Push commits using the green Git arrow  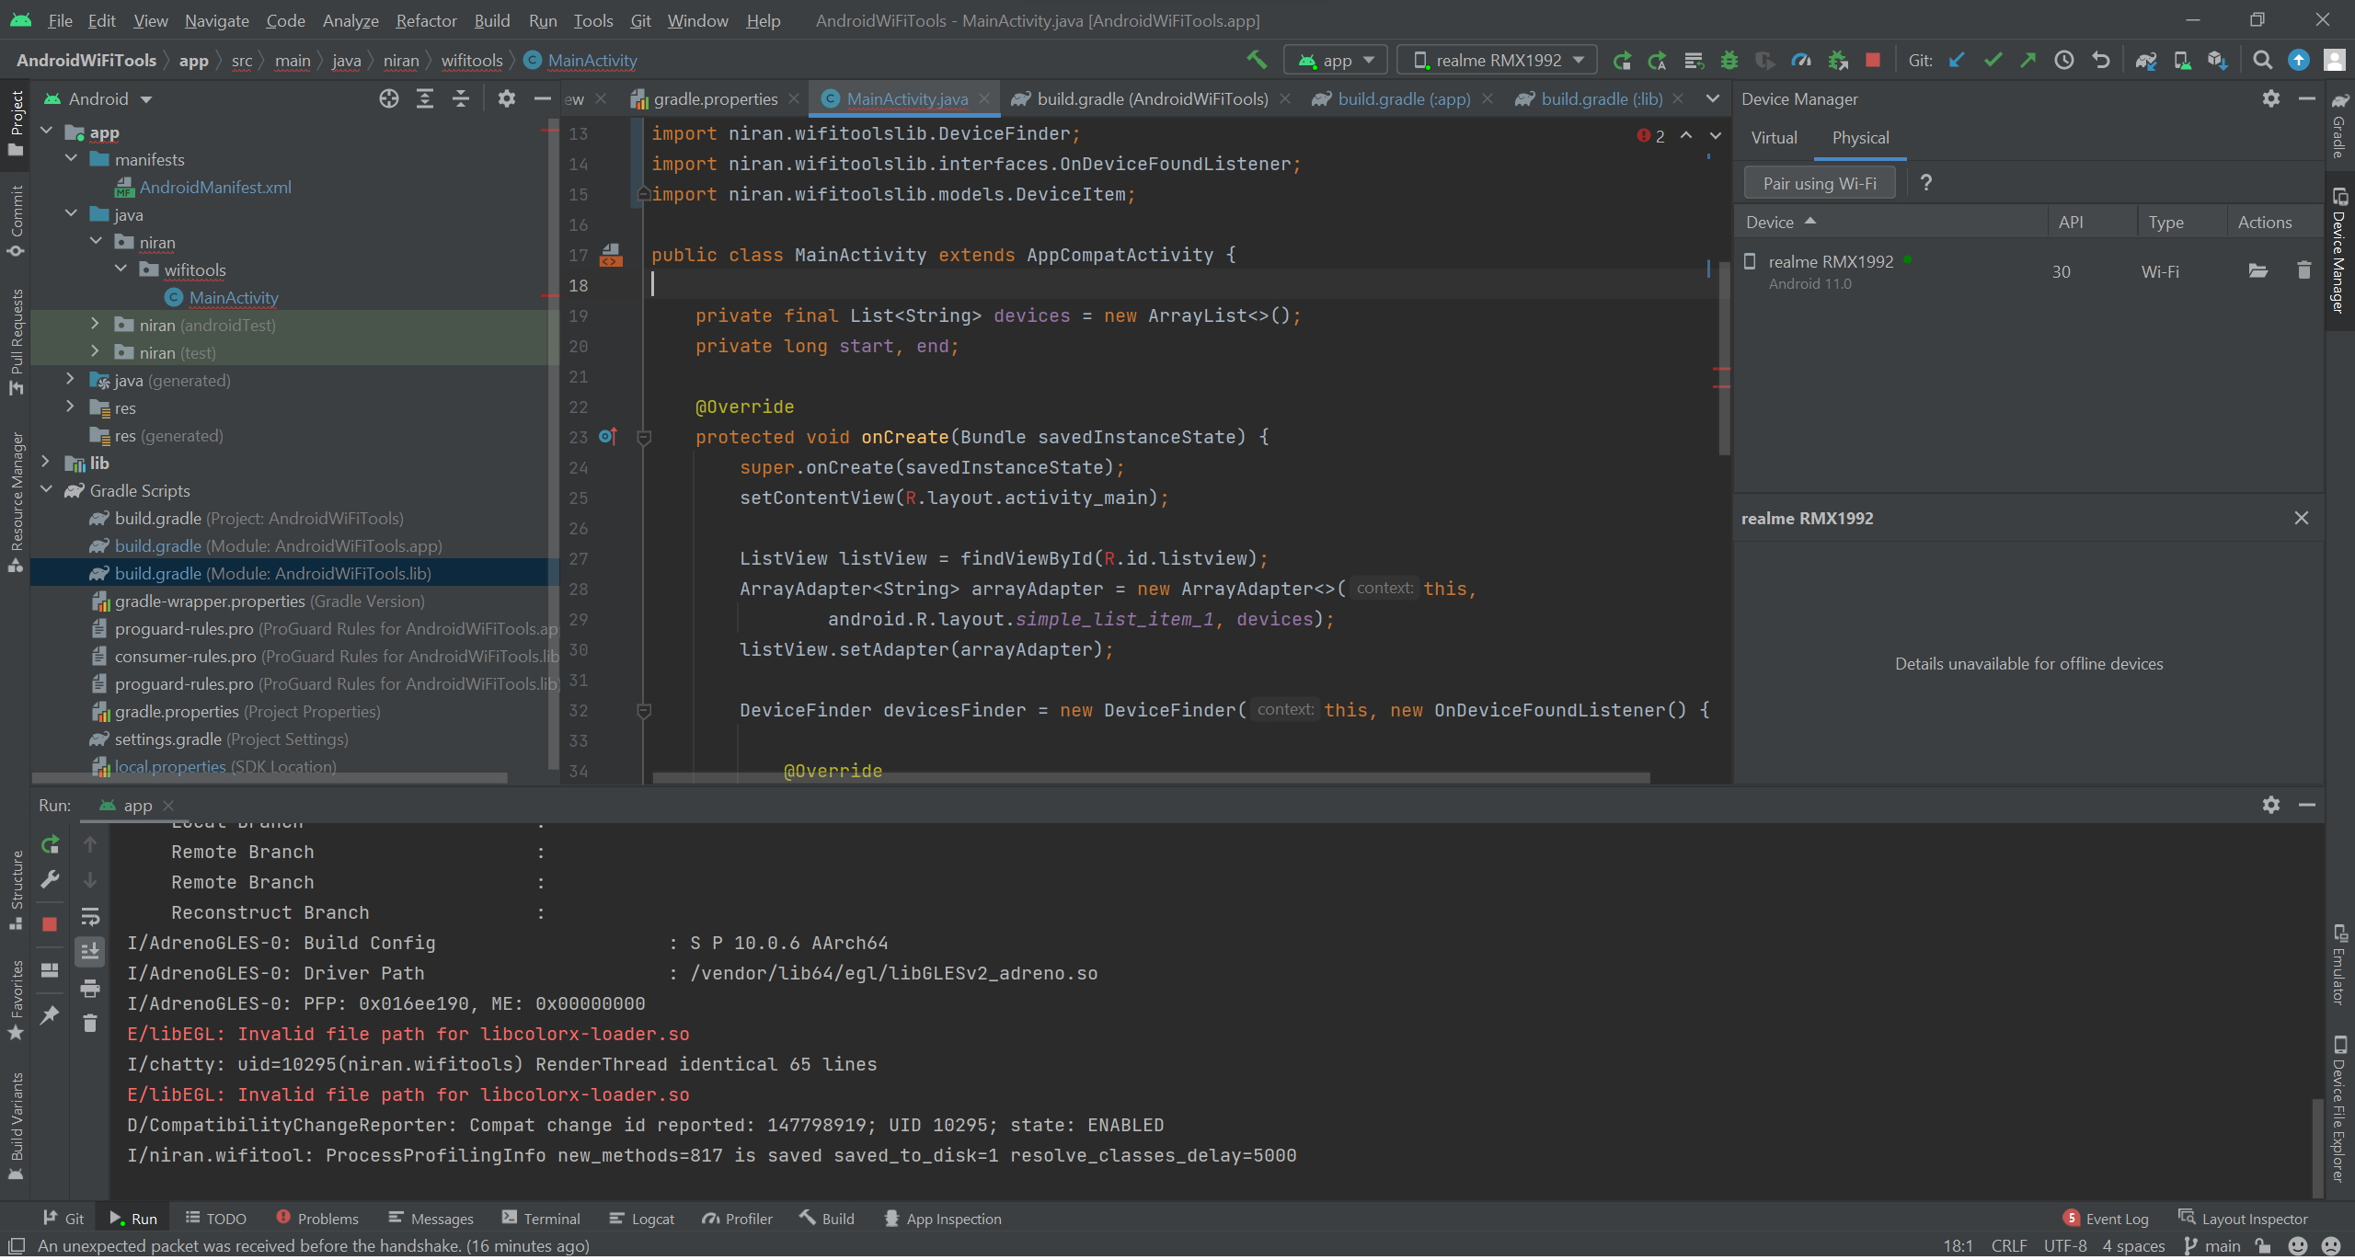click(x=2027, y=60)
